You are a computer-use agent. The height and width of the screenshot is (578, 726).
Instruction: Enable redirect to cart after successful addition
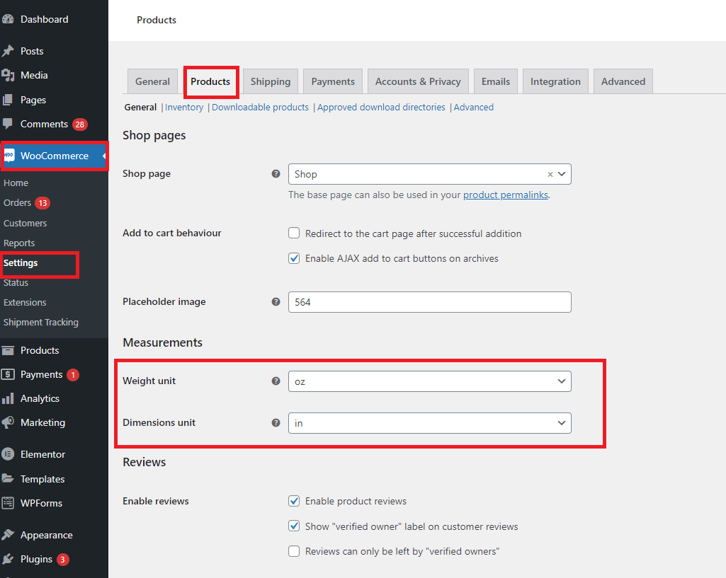[x=294, y=233]
